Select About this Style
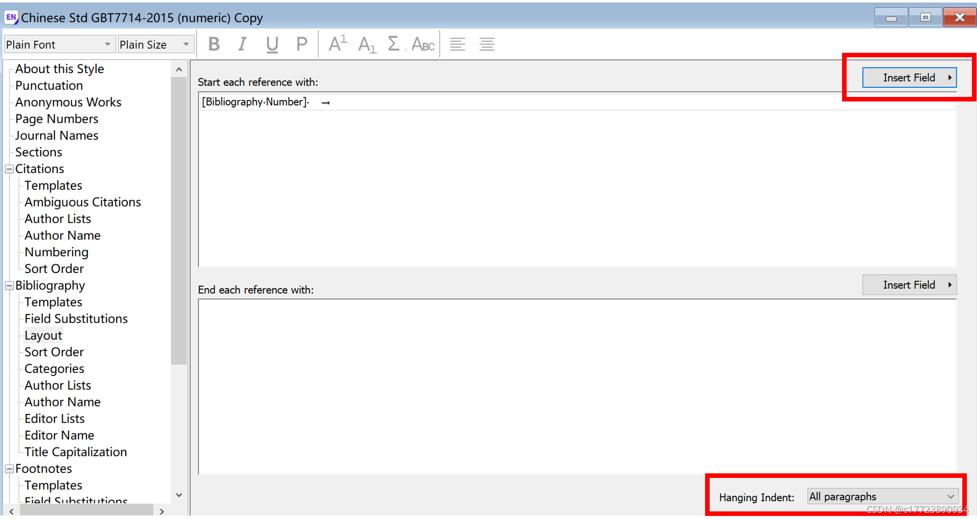The height and width of the screenshot is (519, 977). click(x=59, y=69)
